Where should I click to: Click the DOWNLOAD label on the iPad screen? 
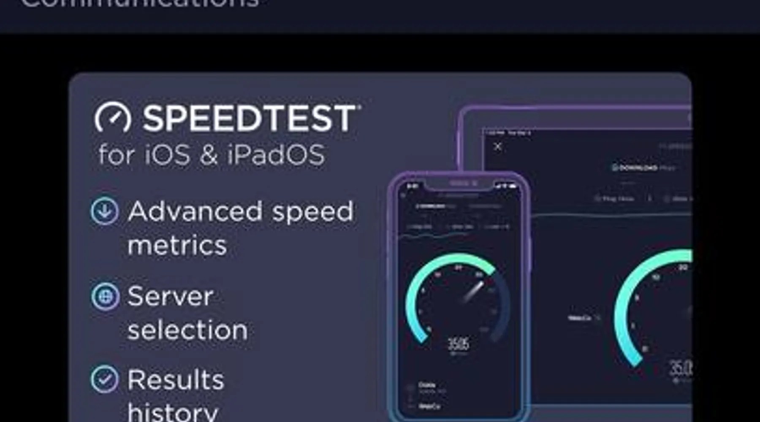[638, 168]
